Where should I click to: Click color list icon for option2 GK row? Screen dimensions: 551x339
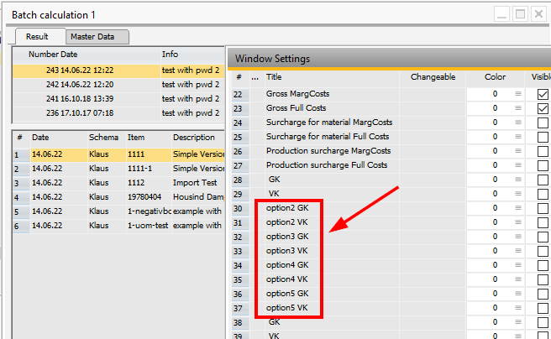click(518, 208)
